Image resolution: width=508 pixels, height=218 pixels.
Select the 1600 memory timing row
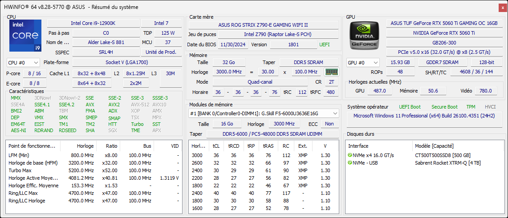[264, 208]
